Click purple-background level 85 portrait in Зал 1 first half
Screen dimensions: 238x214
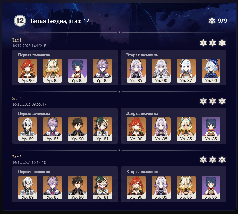point(78,71)
